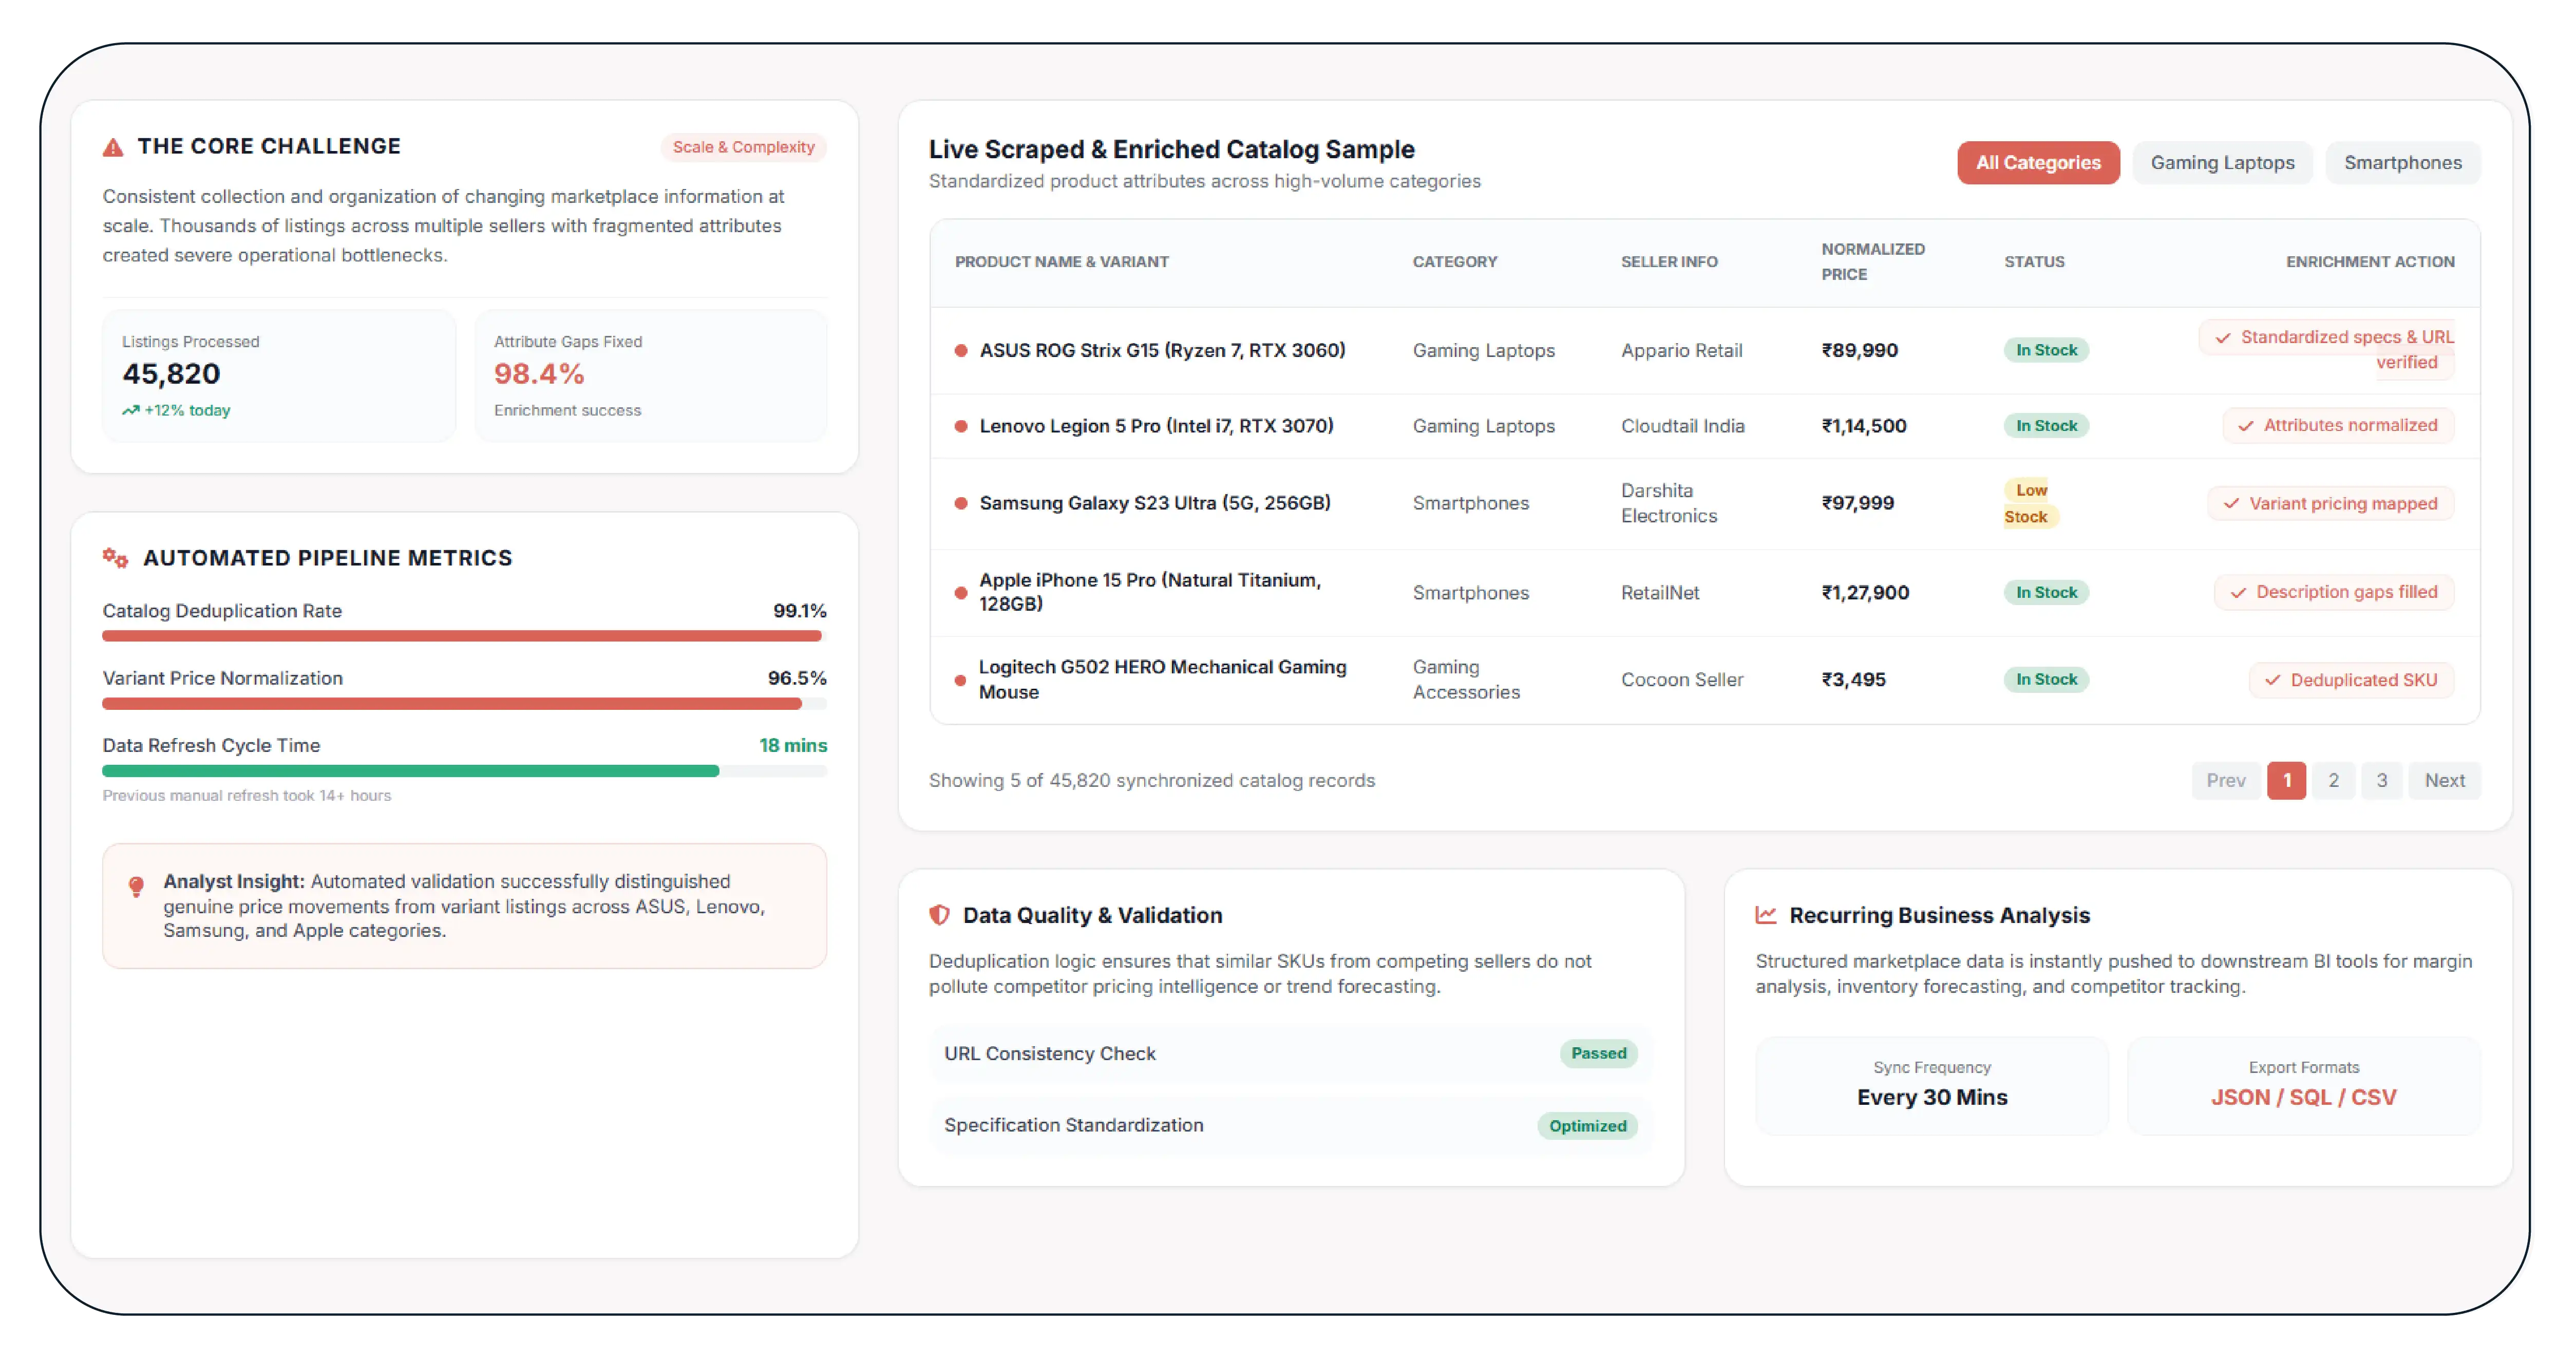
Task: Click the warning triangle icon beside The Core Challenge
Action: click(113, 147)
